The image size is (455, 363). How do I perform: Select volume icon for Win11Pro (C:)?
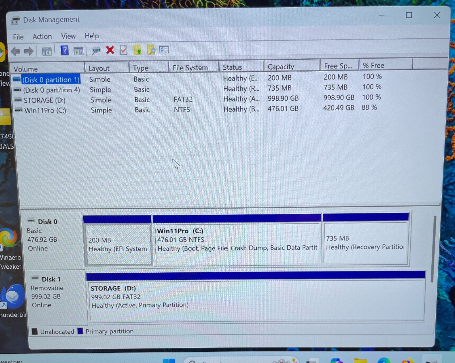(19, 110)
